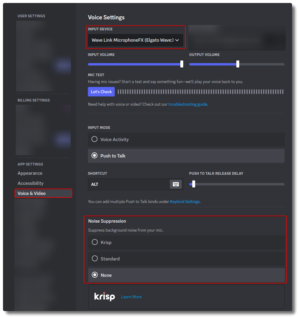This screenshot has height=317, width=298.
Task: Select None for noise suppression
Action: click(x=186, y=275)
